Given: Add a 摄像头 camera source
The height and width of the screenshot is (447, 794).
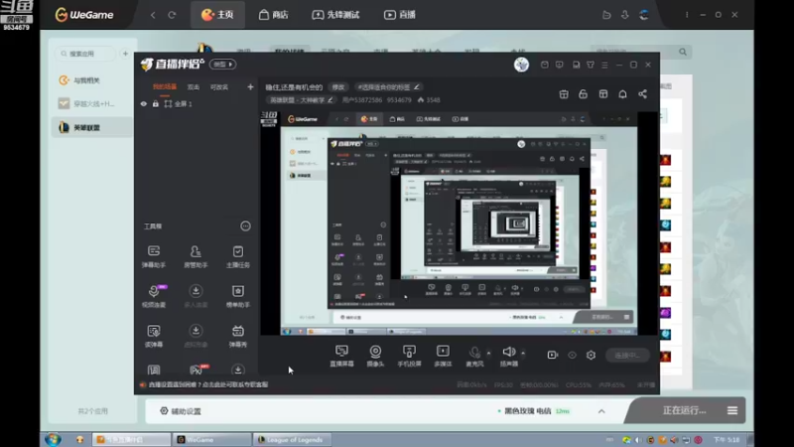Looking at the screenshot, I should click(x=375, y=356).
